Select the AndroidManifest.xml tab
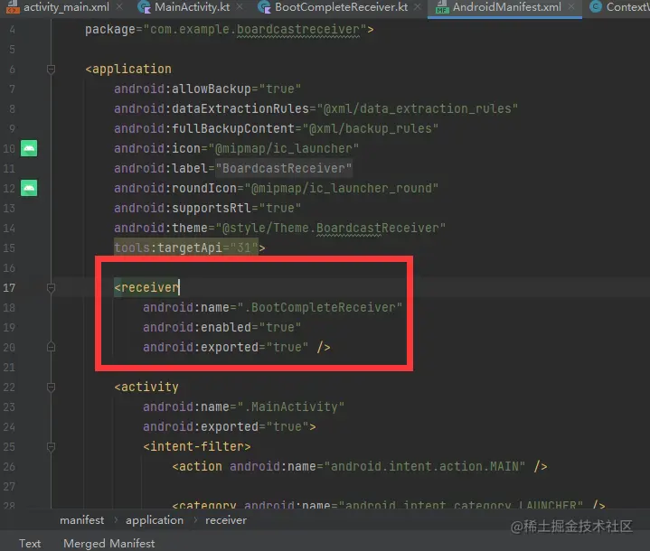The image size is (650, 551). point(506,7)
